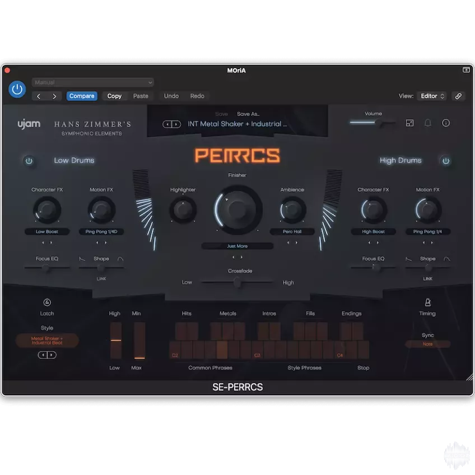Adjust Low Drums Focus EQ slider
This screenshot has height=475, width=475.
click(47, 268)
